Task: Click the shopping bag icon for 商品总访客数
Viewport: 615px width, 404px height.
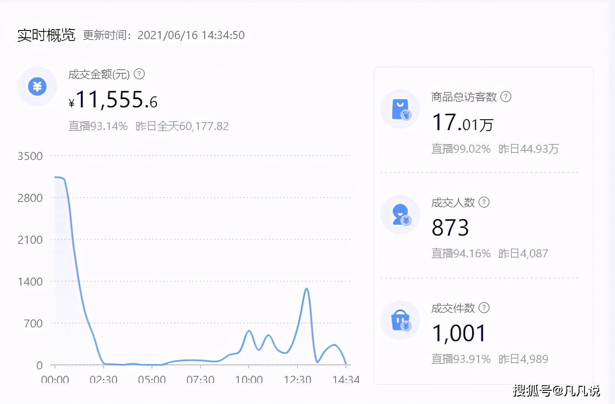Action: coord(400,109)
